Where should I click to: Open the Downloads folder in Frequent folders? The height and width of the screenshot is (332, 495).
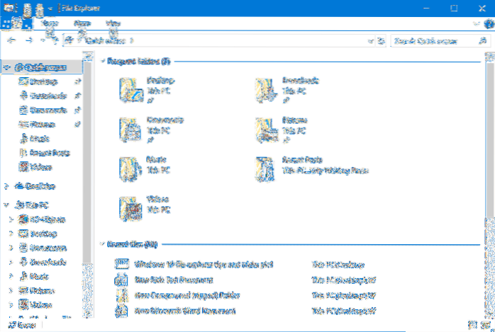tap(269, 90)
